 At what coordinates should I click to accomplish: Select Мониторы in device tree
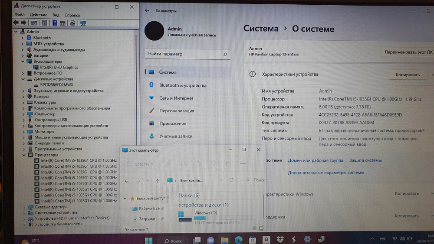(44, 131)
